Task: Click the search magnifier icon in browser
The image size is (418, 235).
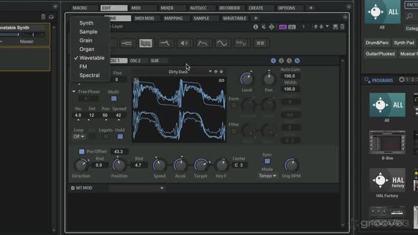Action: (410, 16)
